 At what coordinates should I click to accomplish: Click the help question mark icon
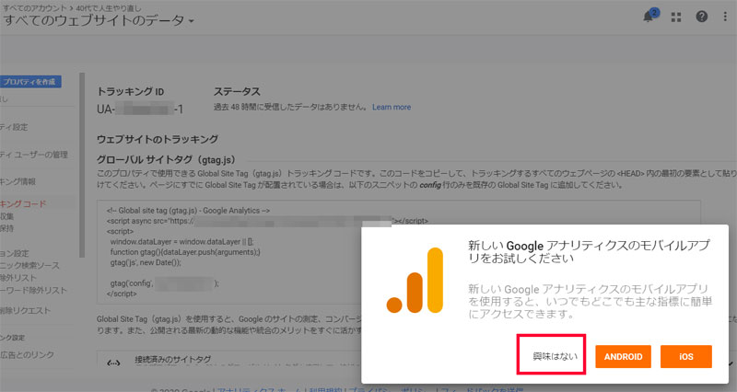point(702,17)
